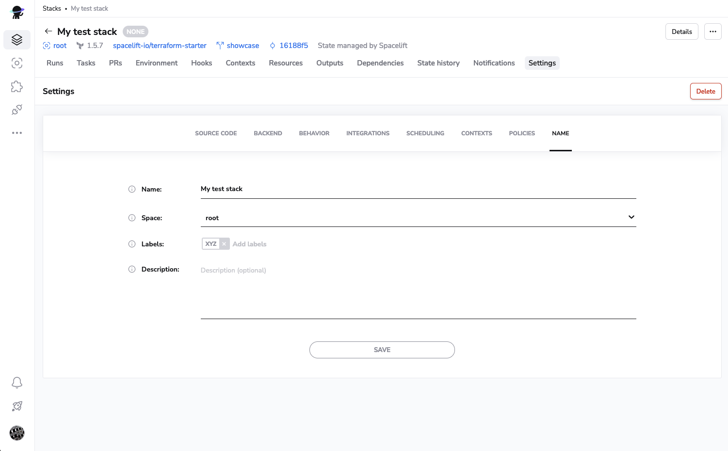The height and width of the screenshot is (451, 728).
Task: Click the info icon beside Space
Action: (132, 218)
